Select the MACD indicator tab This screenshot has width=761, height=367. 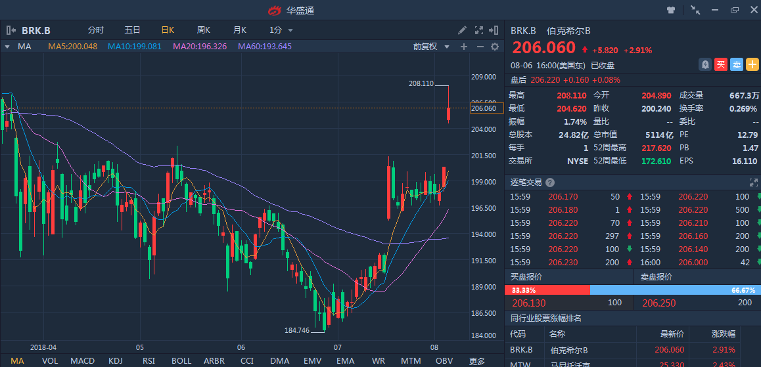83,360
